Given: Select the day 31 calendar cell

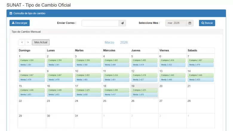Looking at the screenshot, I should (x=88, y=121).
